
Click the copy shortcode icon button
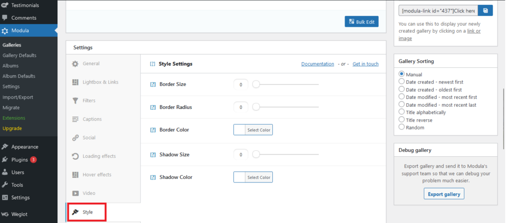tap(486, 10)
